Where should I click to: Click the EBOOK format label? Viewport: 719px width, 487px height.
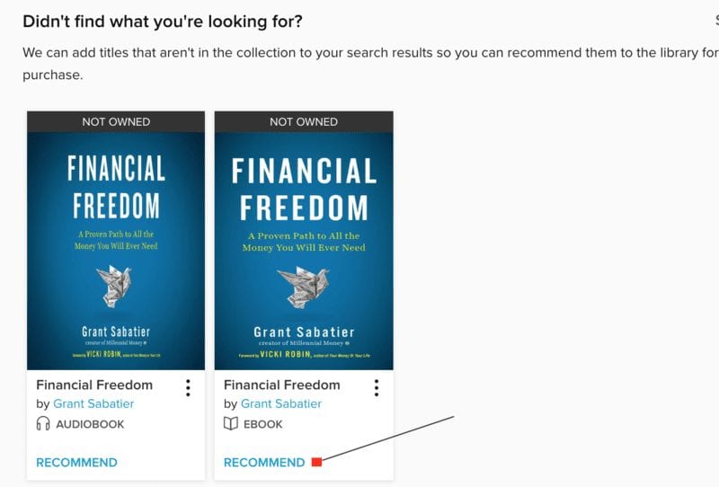tap(262, 424)
